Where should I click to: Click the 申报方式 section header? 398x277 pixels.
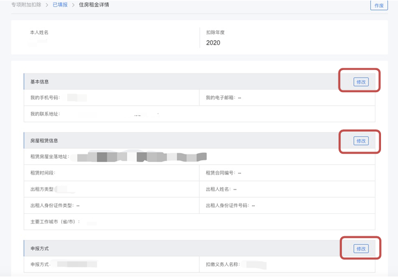(x=40, y=249)
